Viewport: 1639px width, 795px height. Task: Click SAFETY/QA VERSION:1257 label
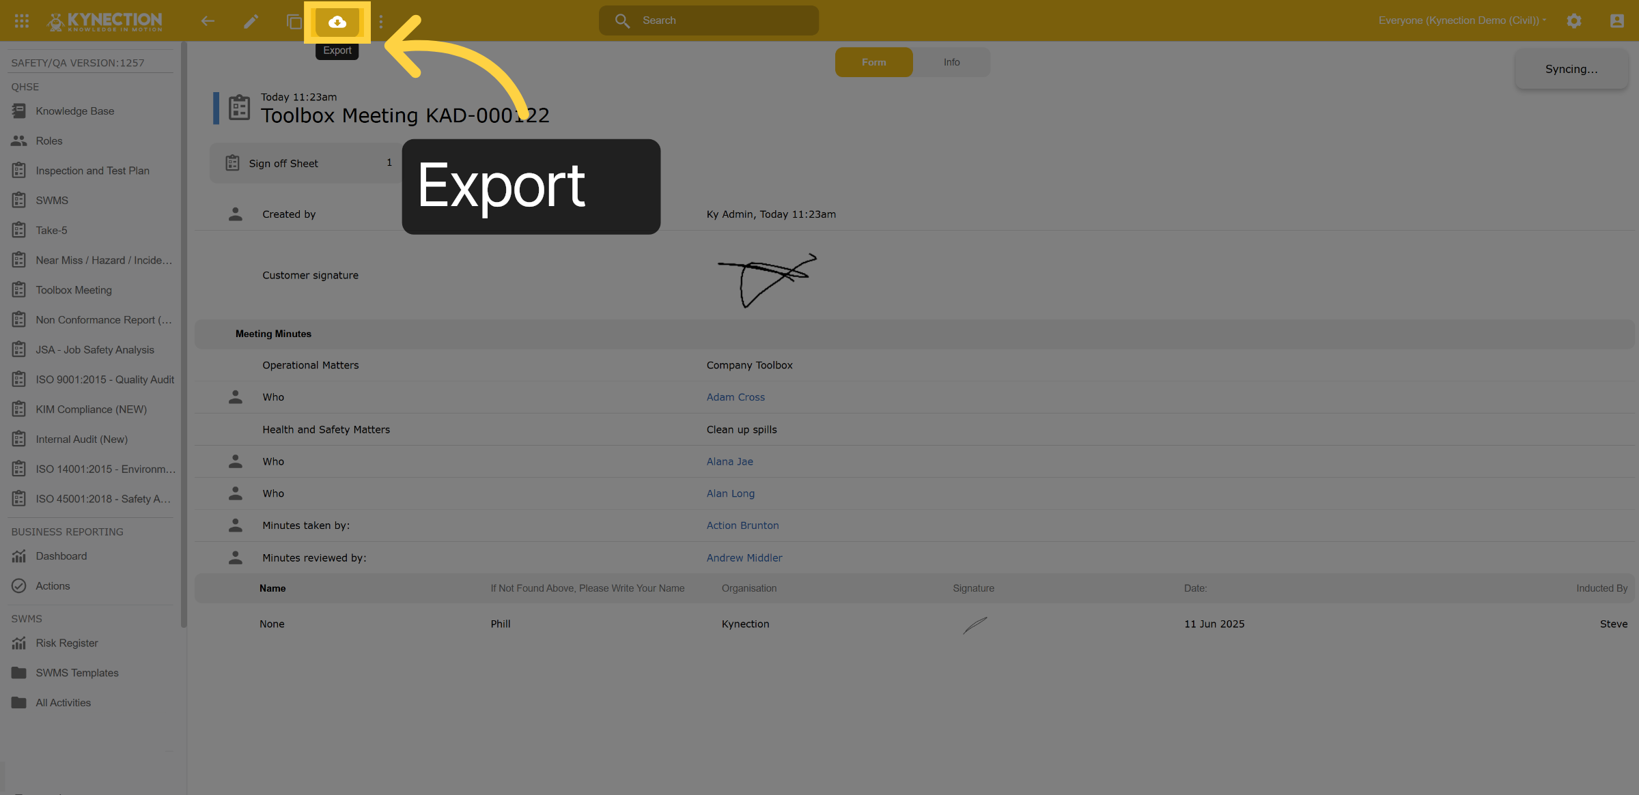coord(77,63)
